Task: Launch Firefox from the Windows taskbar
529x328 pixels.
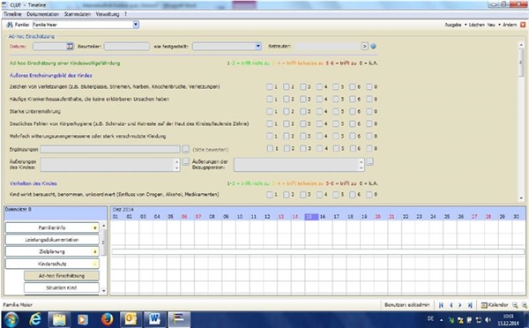Action: [108, 319]
